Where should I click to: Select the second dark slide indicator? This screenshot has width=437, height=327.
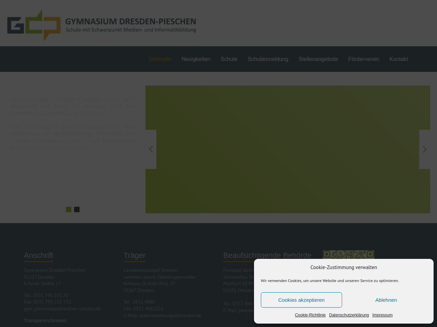click(x=77, y=209)
